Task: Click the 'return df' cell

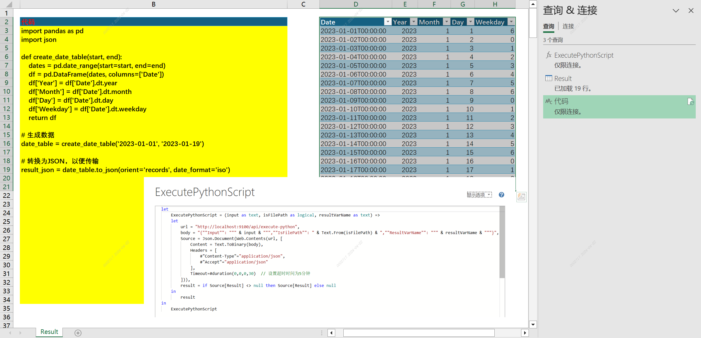Action: click(x=153, y=118)
